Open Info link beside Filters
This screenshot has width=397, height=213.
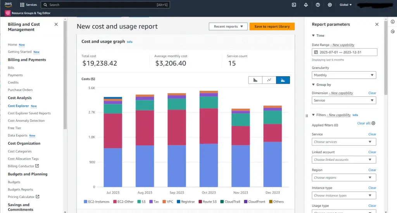(x=355, y=115)
